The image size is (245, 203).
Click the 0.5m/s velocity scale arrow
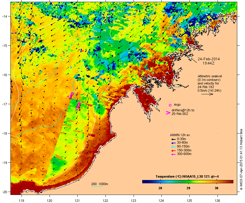pyautogui.click(x=207, y=94)
